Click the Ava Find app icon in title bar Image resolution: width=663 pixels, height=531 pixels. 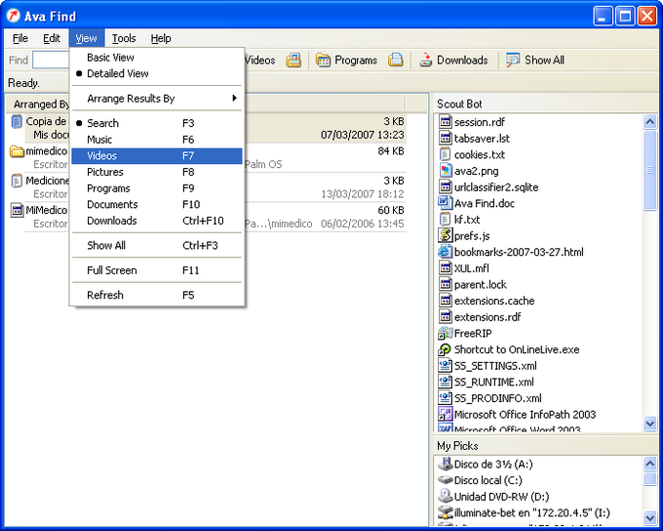(x=13, y=16)
